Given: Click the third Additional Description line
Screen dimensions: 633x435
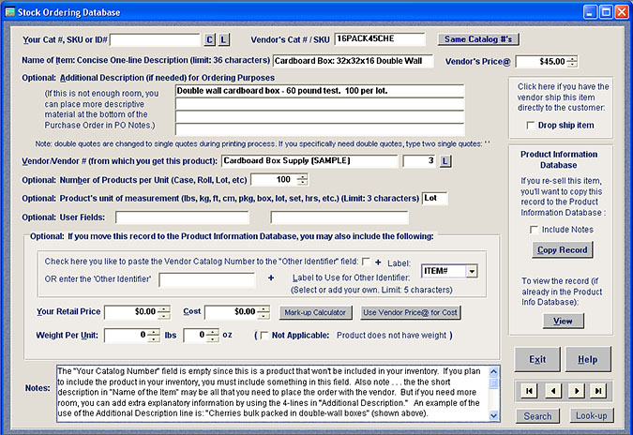Looking at the screenshot, I should click(320, 116).
